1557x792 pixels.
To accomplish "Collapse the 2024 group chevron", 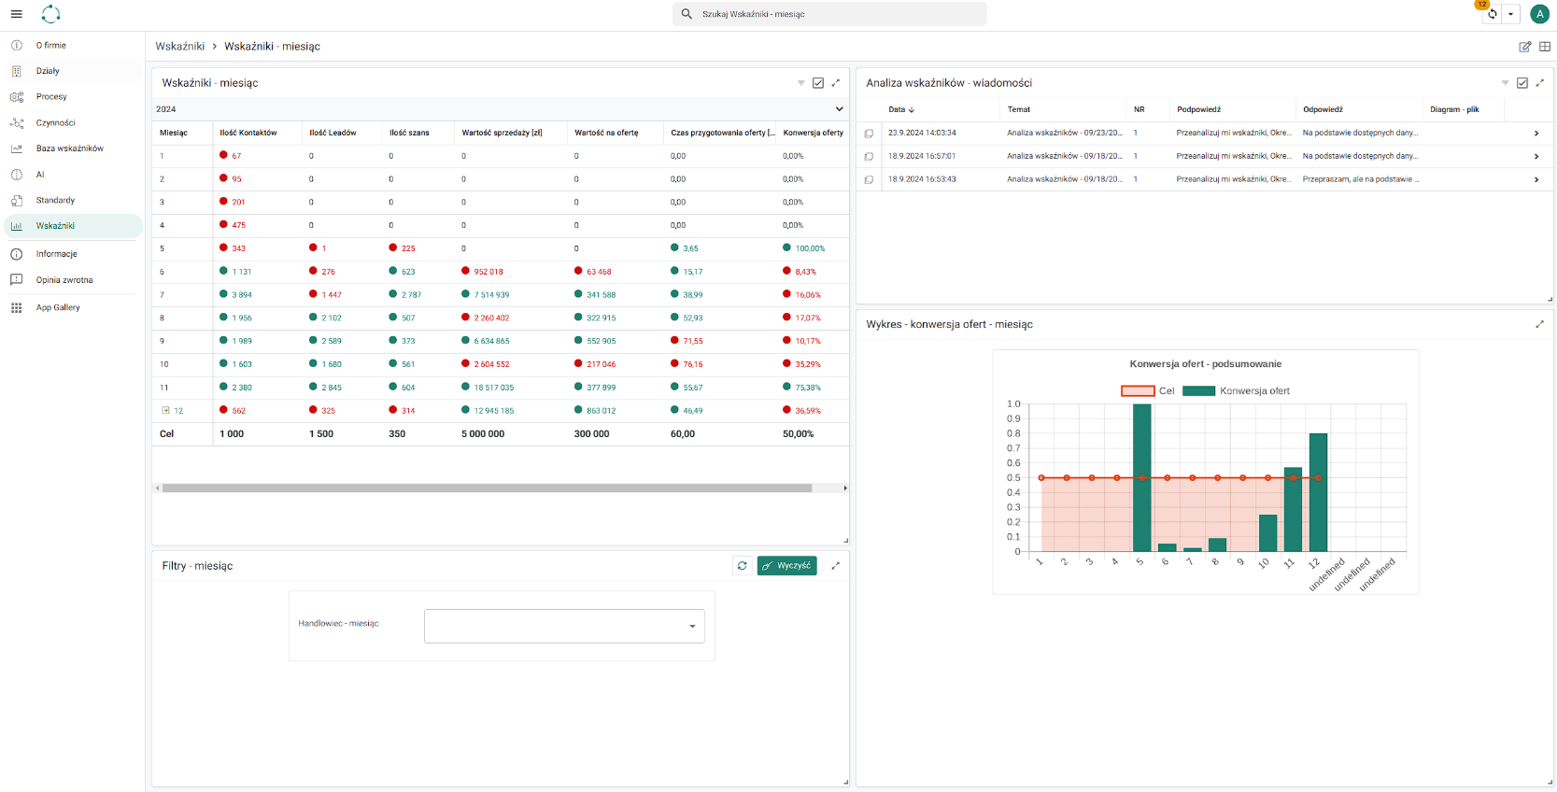I will pyautogui.click(x=839, y=109).
